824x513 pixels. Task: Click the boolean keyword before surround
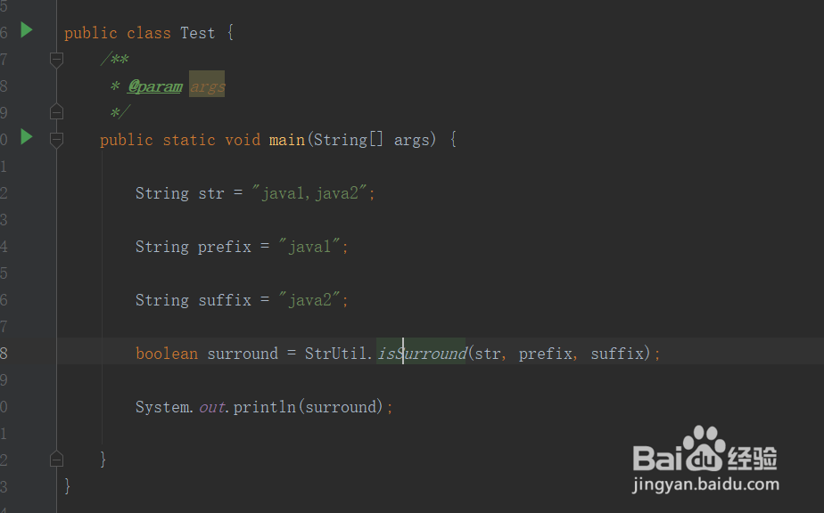[x=167, y=354]
